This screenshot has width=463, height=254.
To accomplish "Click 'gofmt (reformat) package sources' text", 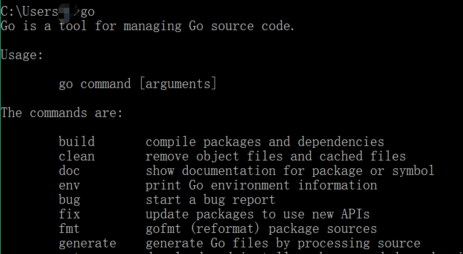I will click(x=261, y=229).
